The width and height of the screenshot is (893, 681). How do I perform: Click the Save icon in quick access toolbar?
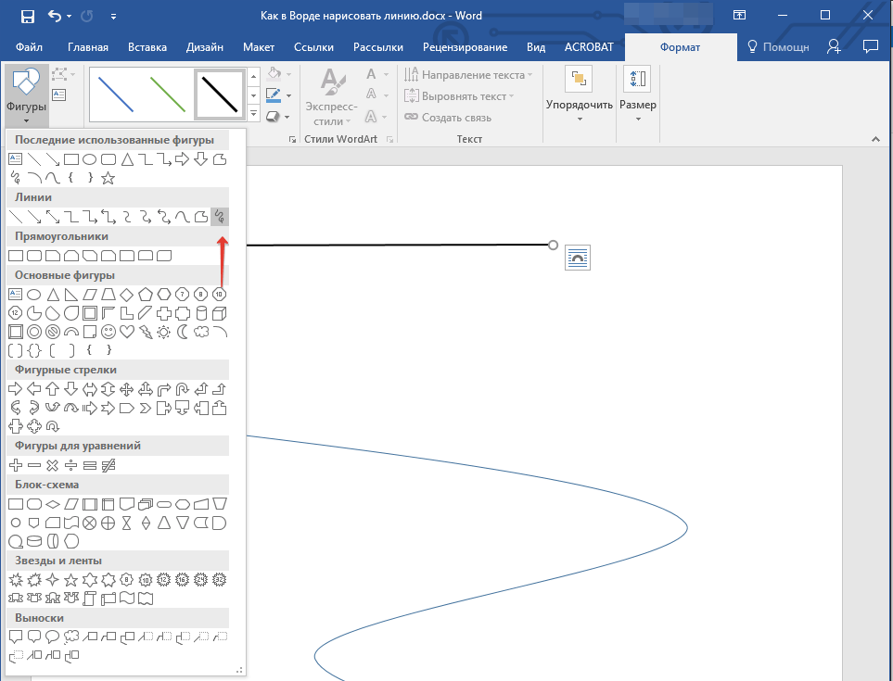27,16
